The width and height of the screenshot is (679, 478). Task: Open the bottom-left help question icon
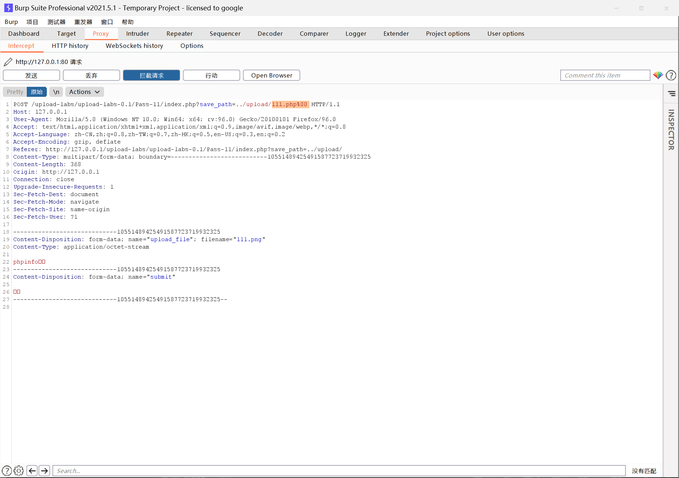[7, 470]
